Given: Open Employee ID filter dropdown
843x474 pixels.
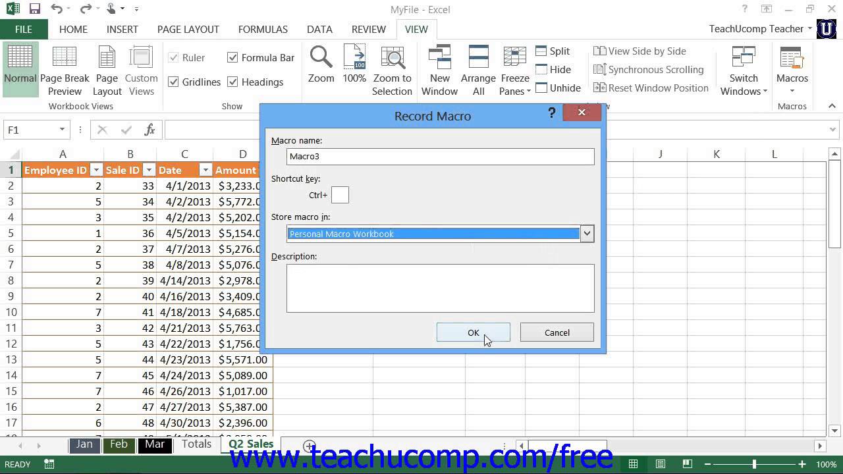Looking at the screenshot, I should [96, 171].
